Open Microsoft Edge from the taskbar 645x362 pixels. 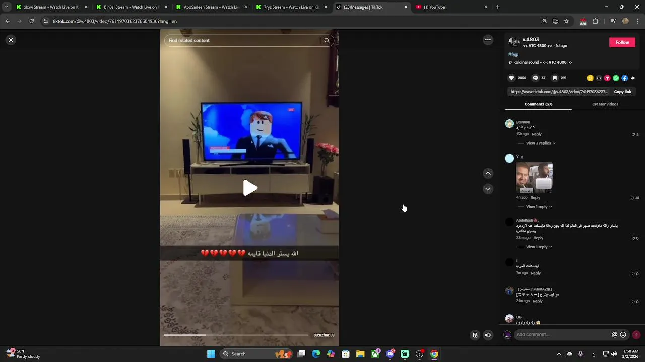[x=316, y=354]
